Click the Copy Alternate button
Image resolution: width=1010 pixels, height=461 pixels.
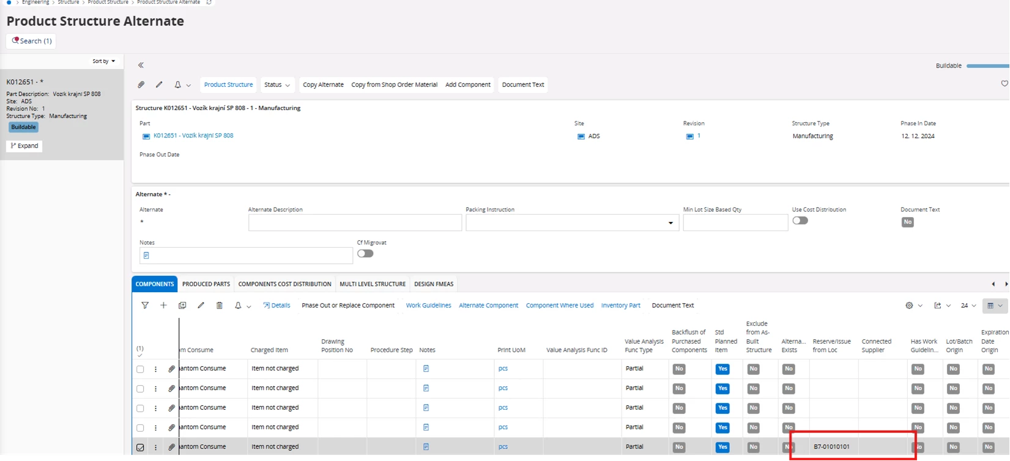click(323, 85)
